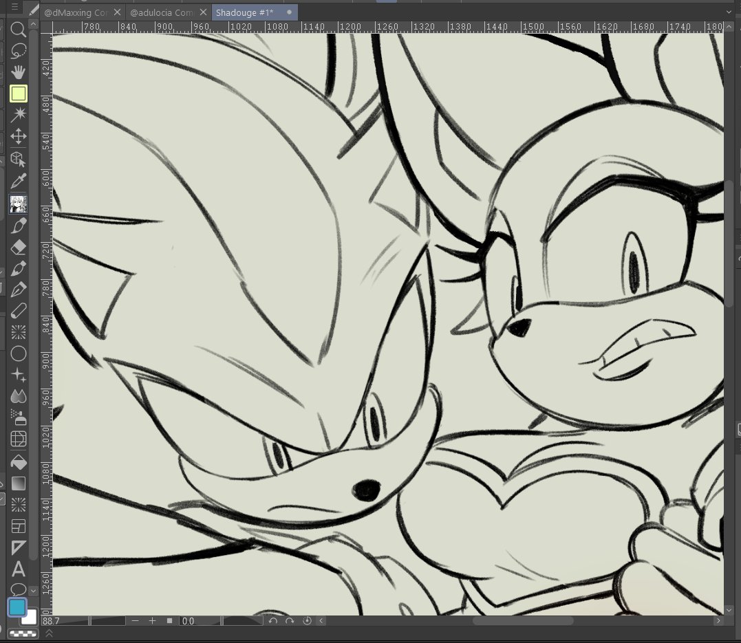Rotate canvas right with the clockwise arrow
Screen dimensions: 741x643
point(290,621)
